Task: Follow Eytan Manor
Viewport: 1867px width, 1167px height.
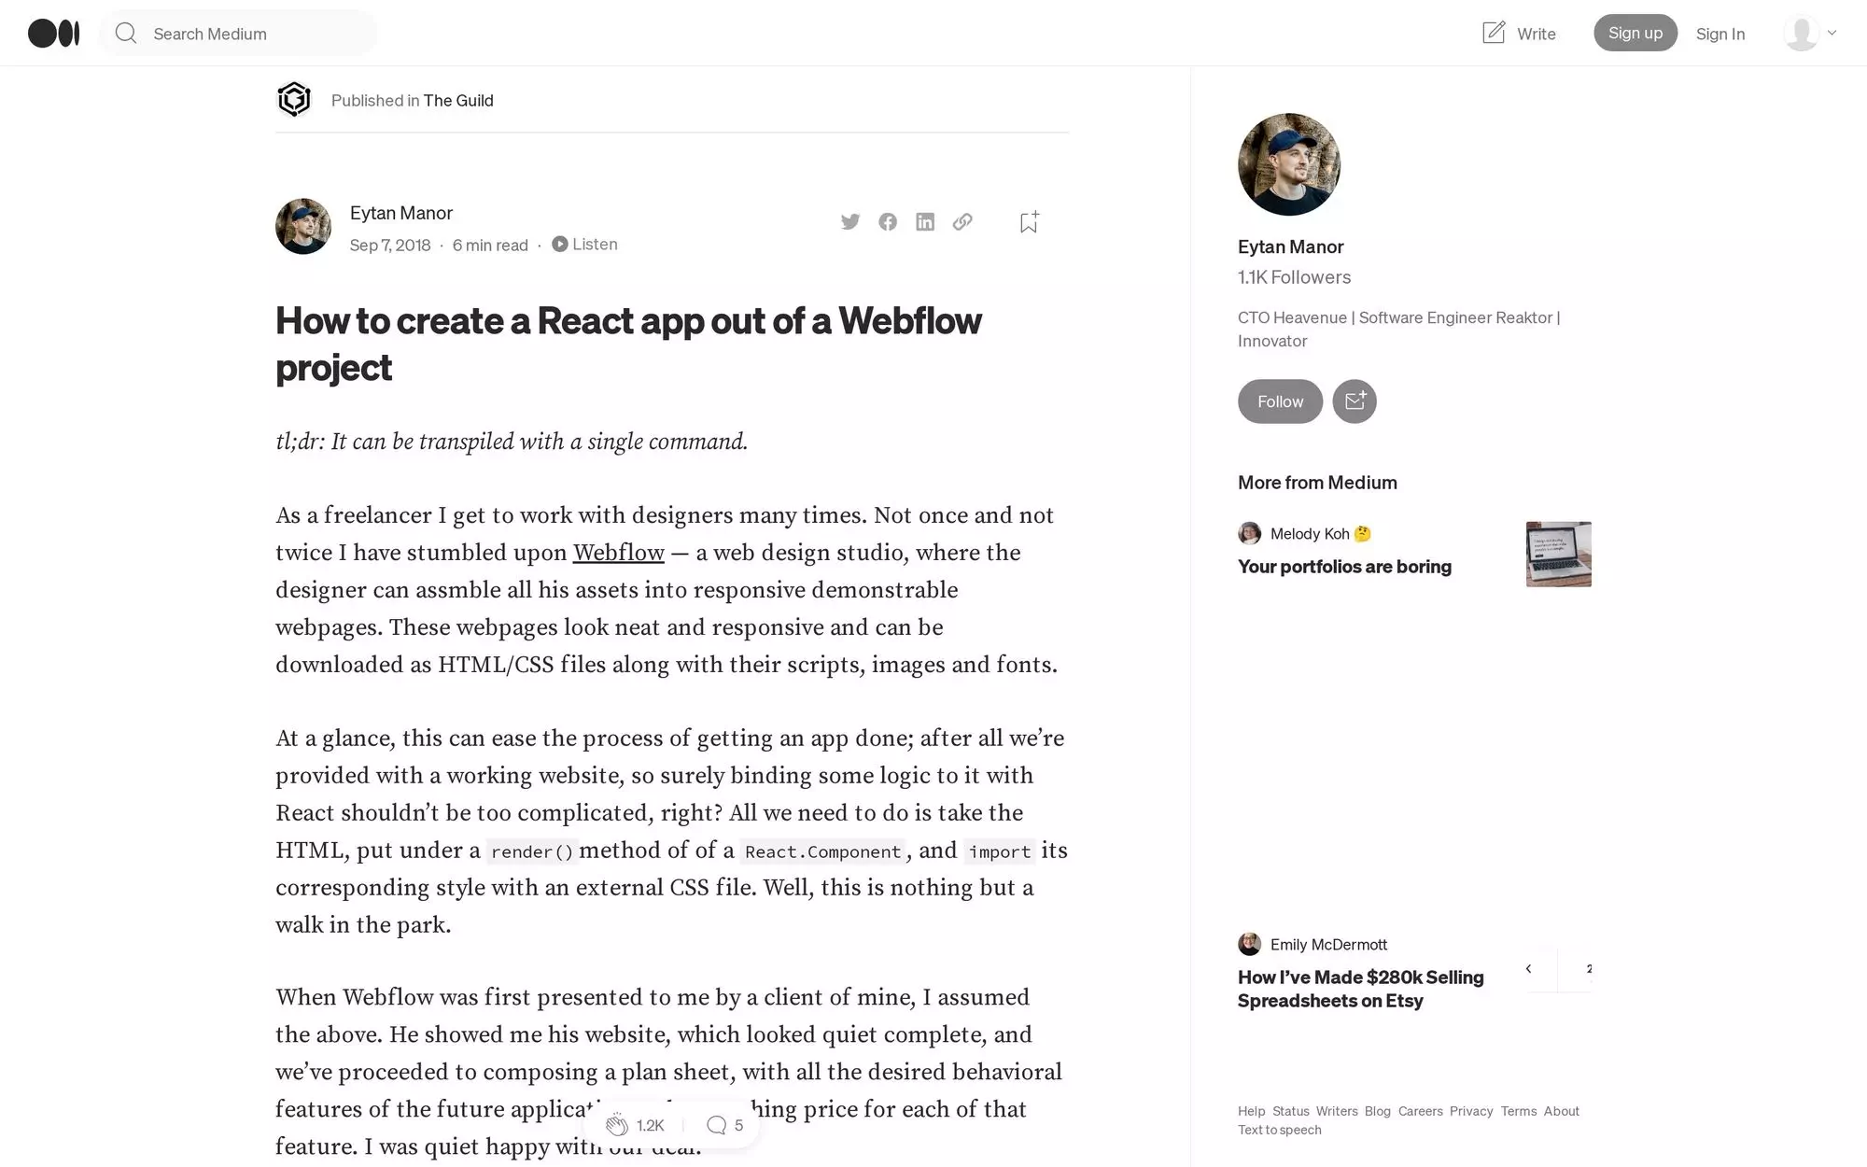Action: click(1279, 401)
